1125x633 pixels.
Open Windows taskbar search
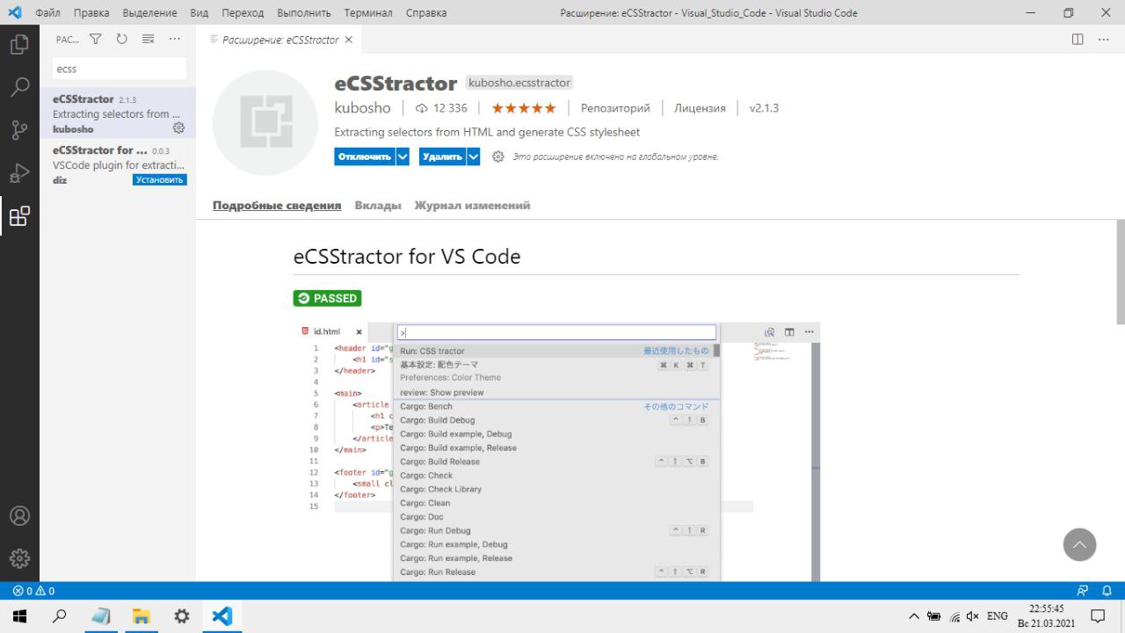(x=60, y=616)
